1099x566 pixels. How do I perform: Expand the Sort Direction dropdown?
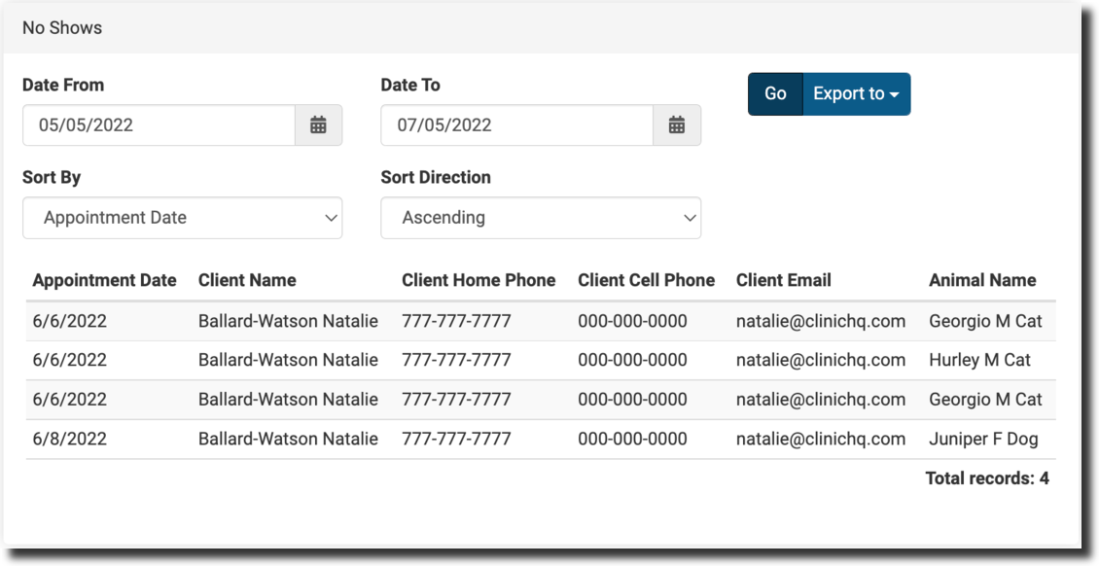(x=540, y=218)
